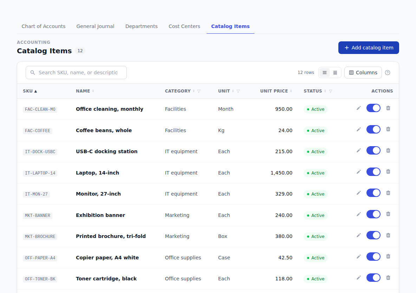The height and width of the screenshot is (293, 416).
Task: Switch to compact row density view
Action: click(x=335, y=73)
